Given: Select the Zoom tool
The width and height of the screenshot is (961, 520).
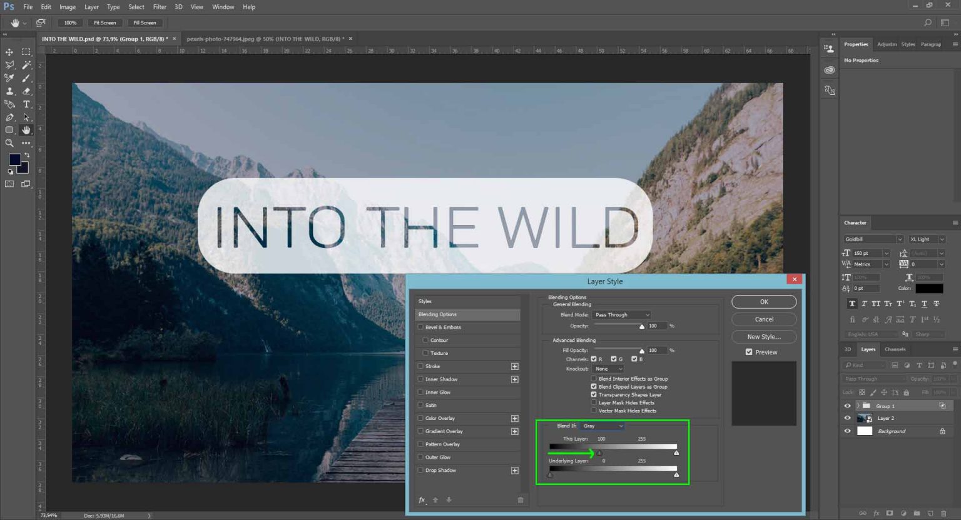Looking at the screenshot, I should pyautogui.click(x=9, y=143).
